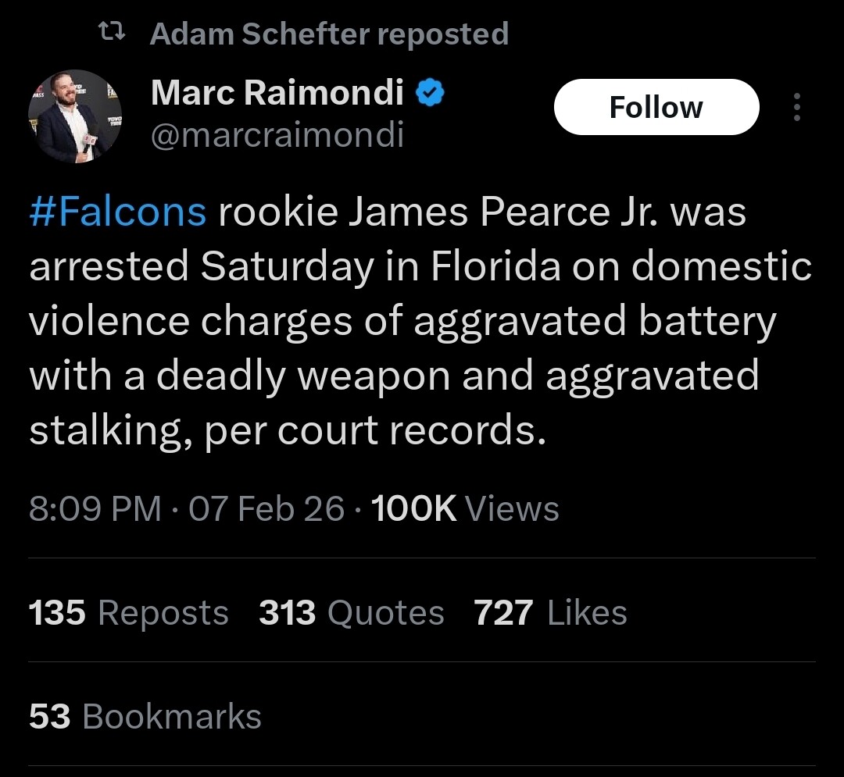The height and width of the screenshot is (777, 844).
Task: Follow Marc Raimondi
Action: (x=656, y=107)
